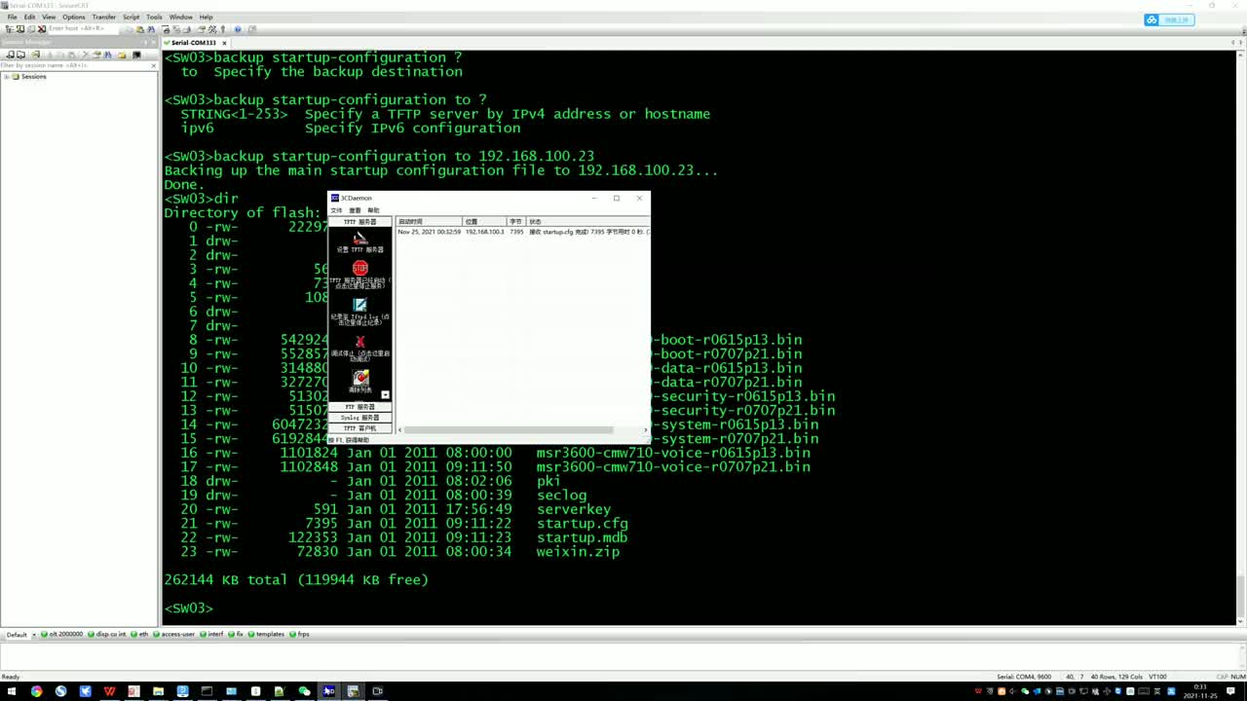Click the templates button in button bar
The image size is (1247, 701).
pos(266,634)
